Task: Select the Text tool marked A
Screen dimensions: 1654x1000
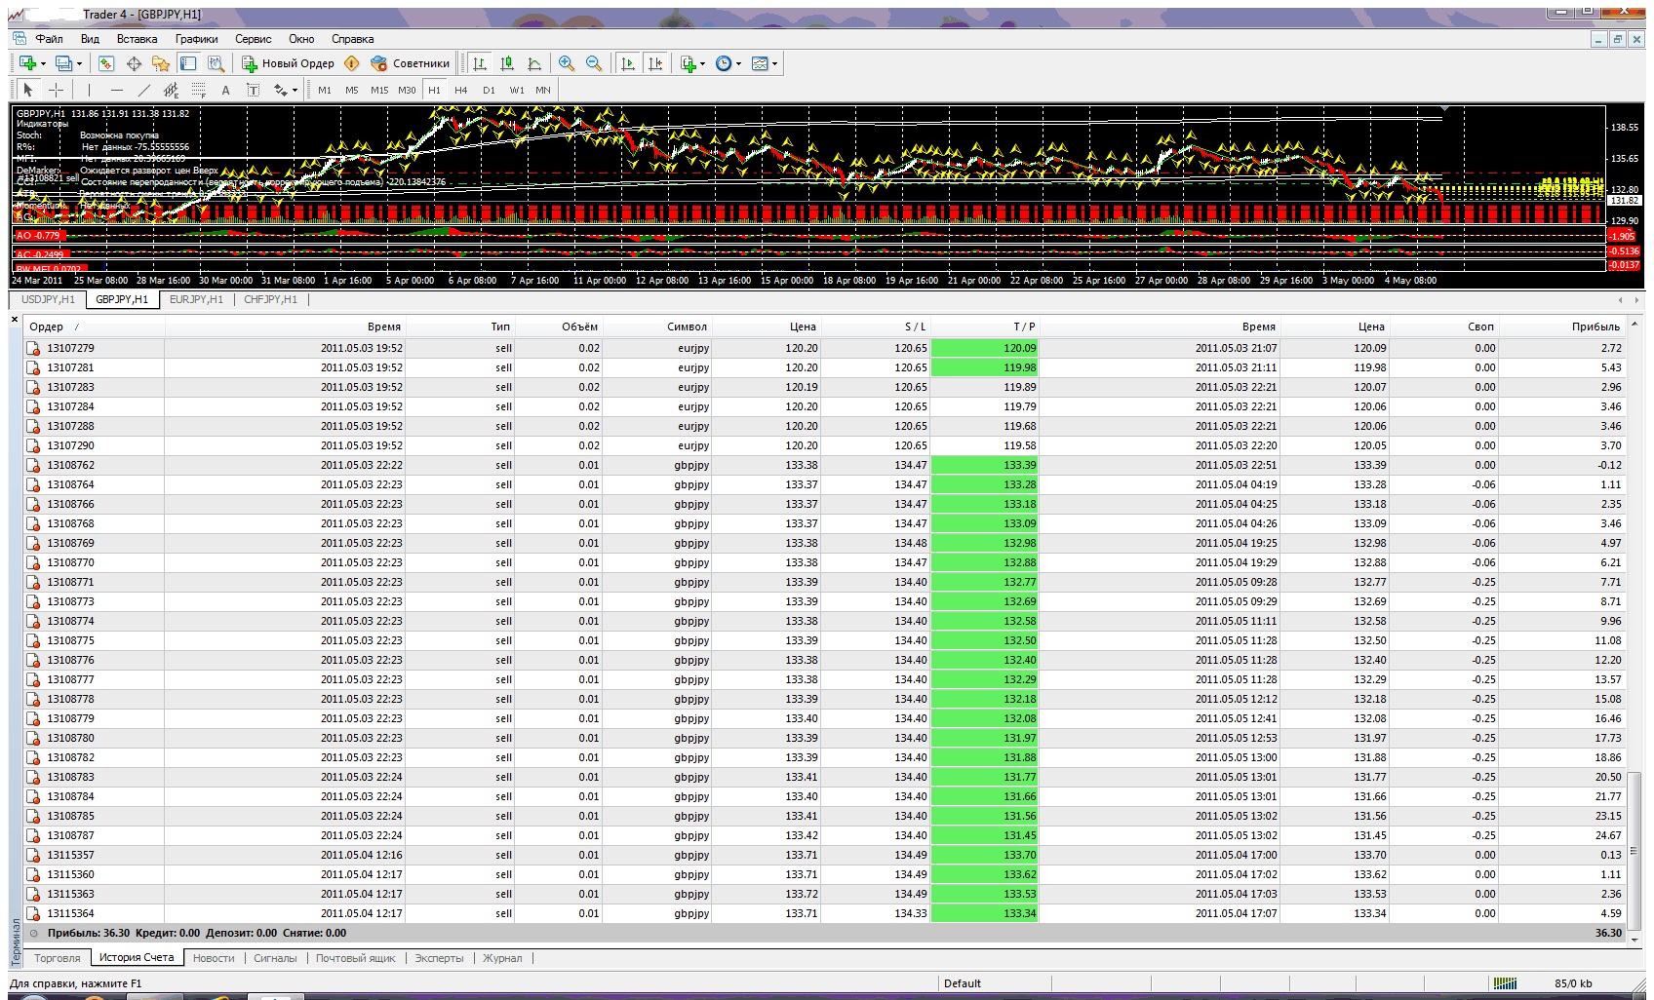Action: point(225,90)
